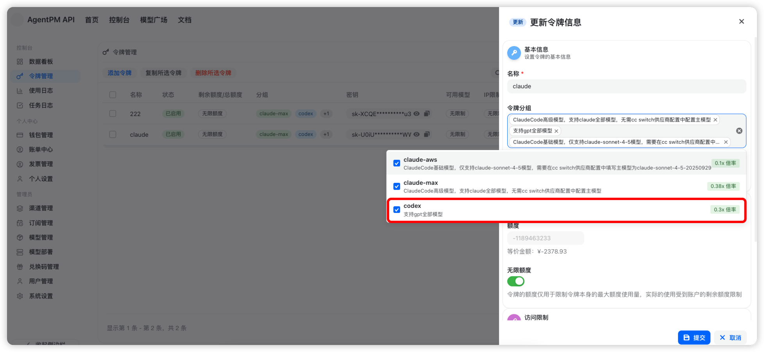
Task: Remove the 支持gpt全部模型 group tag
Action: pos(556,131)
